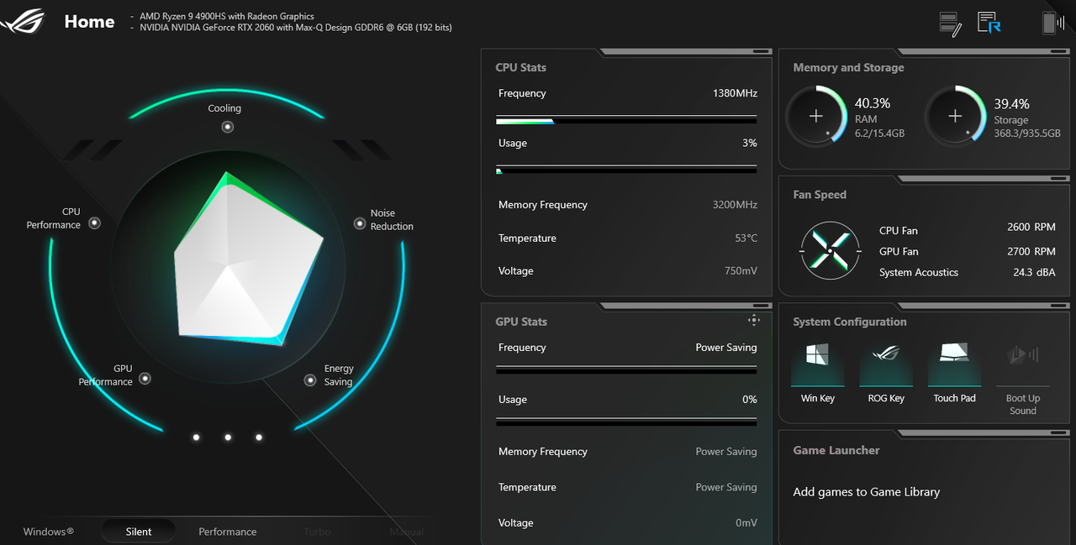1076x545 pixels.
Task: Click Add games to Game Library
Action: tap(867, 492)
